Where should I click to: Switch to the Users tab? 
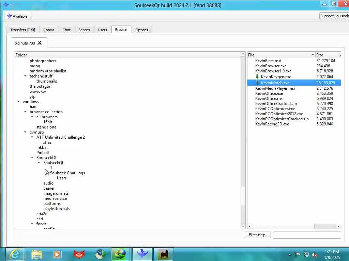102,30
